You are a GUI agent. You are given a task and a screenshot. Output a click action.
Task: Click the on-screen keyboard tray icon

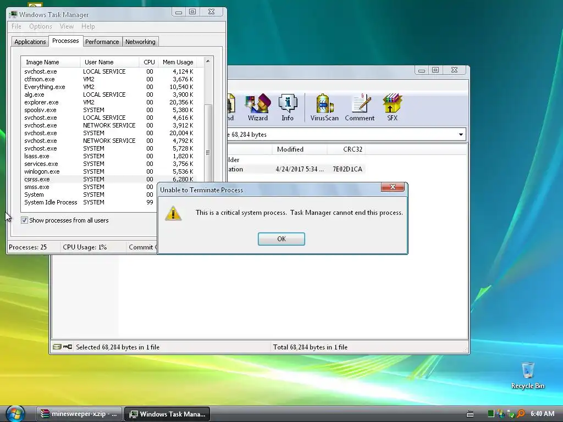[x=470, y=414]
